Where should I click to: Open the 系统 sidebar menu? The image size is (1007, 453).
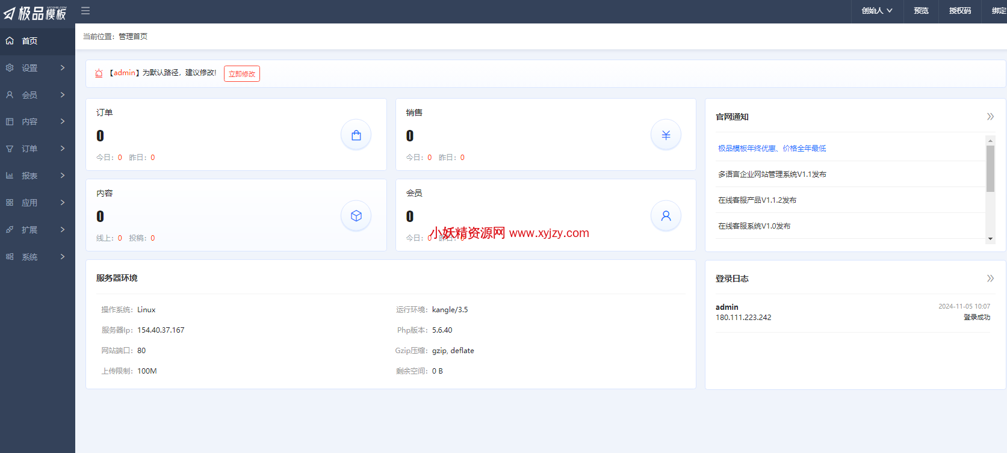click(37, 257)
